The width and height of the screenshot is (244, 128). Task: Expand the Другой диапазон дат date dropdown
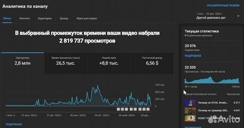(218, 16)
